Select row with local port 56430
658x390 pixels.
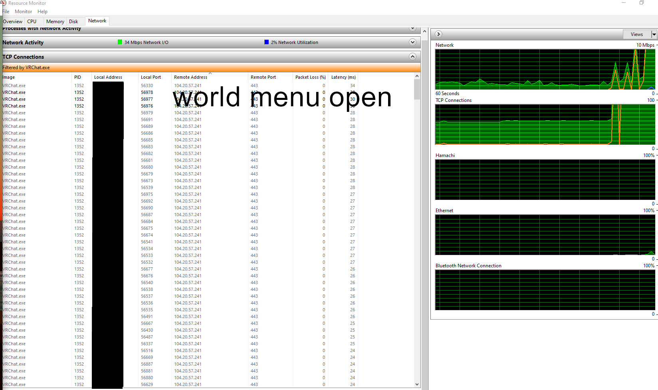point(208,330)
